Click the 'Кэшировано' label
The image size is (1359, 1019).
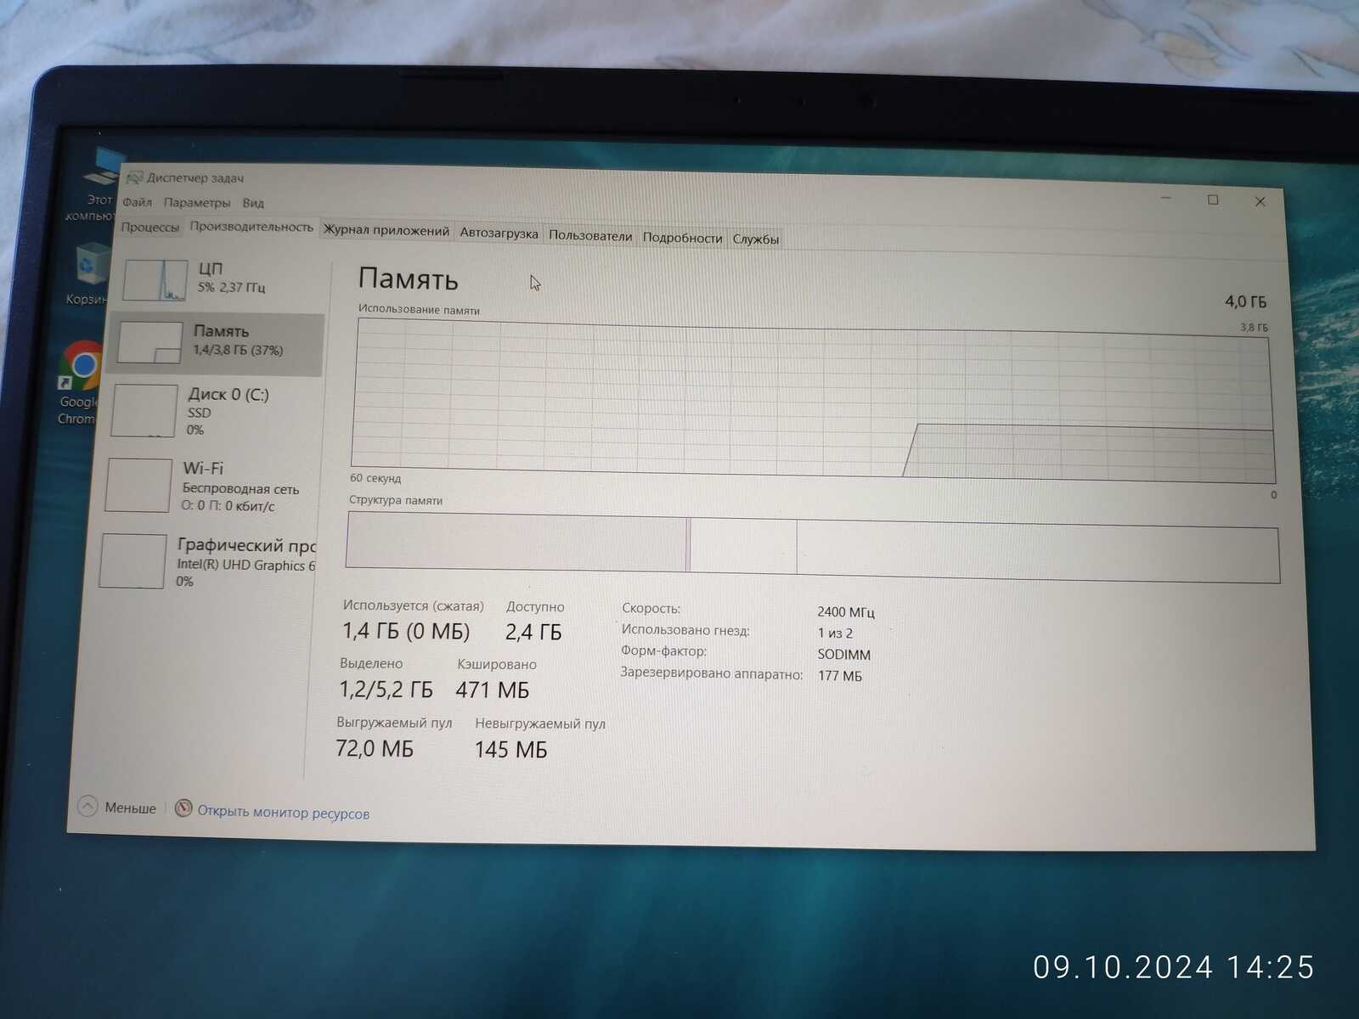497,664
